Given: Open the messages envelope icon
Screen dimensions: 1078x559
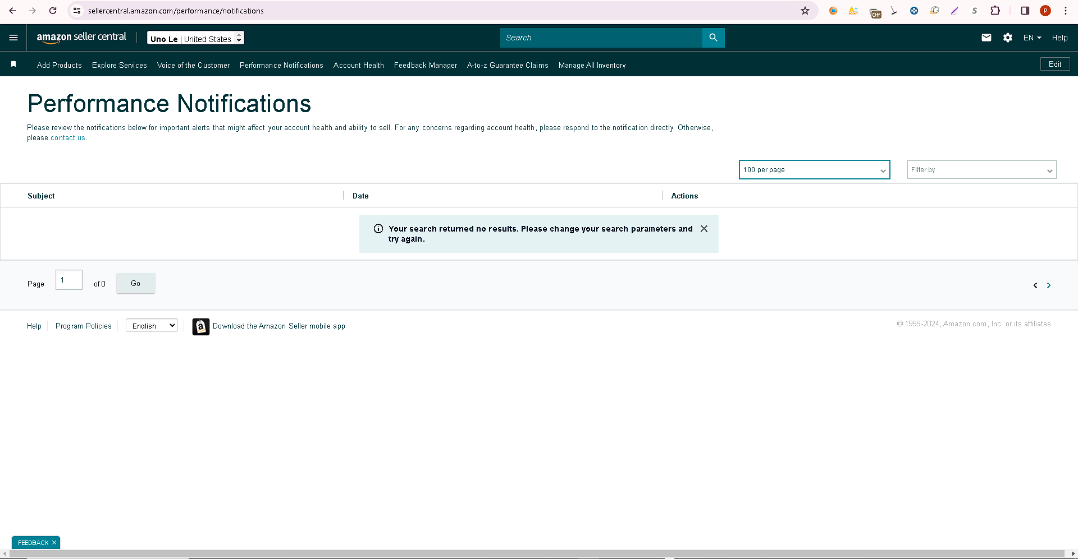Looking at the screenshot, I should pos(986,38).
